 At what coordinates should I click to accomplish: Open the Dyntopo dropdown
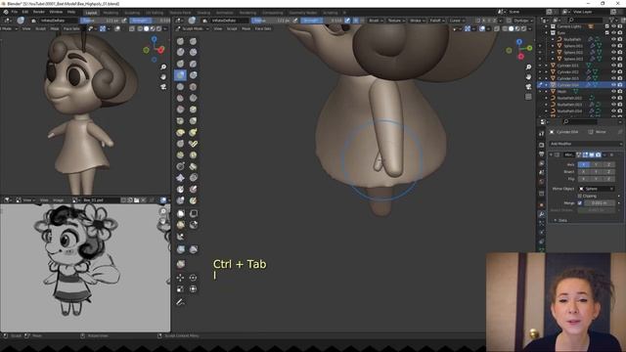pos(523,21)
